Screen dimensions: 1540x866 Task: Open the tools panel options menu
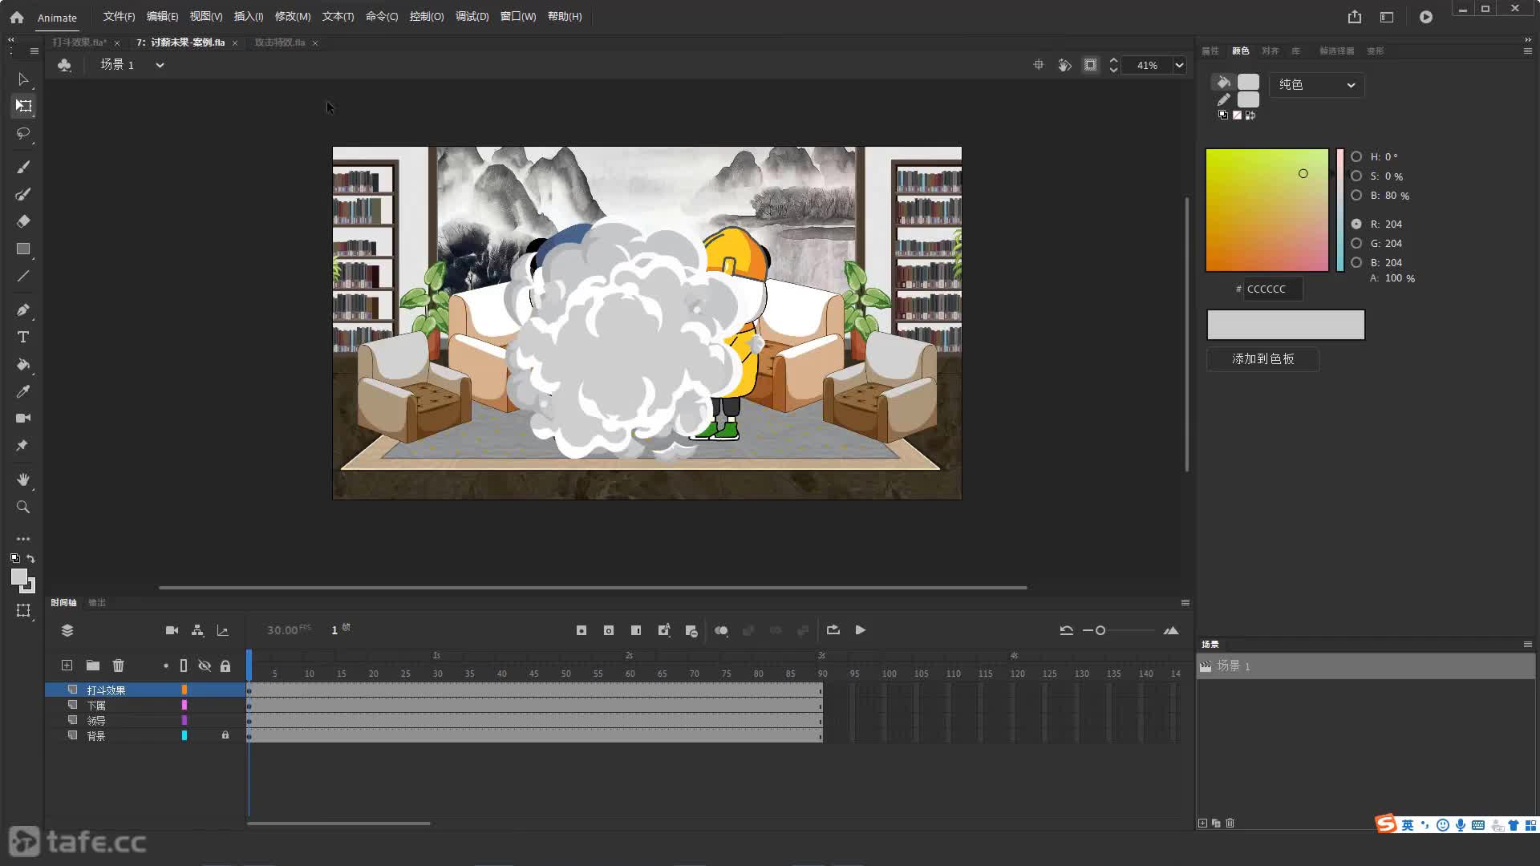(x=34, y=51)
